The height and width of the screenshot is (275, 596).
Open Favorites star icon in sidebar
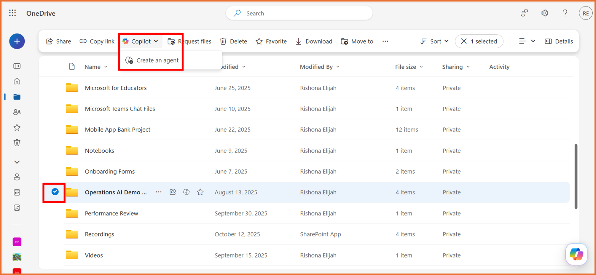[x=17, y=128]
